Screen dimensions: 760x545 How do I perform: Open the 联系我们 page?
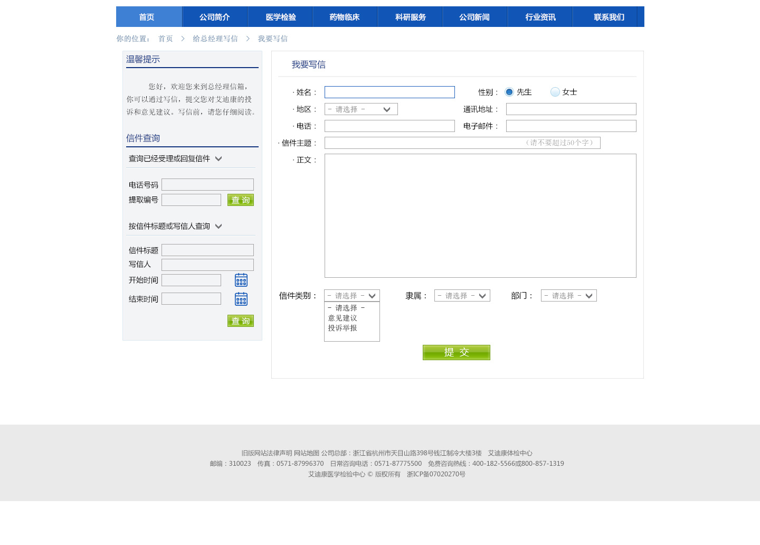tap(608, 16)
